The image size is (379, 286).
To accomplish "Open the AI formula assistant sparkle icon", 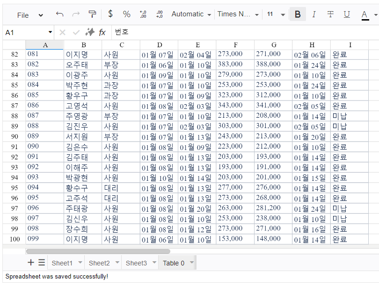I will tap(90, 32).
